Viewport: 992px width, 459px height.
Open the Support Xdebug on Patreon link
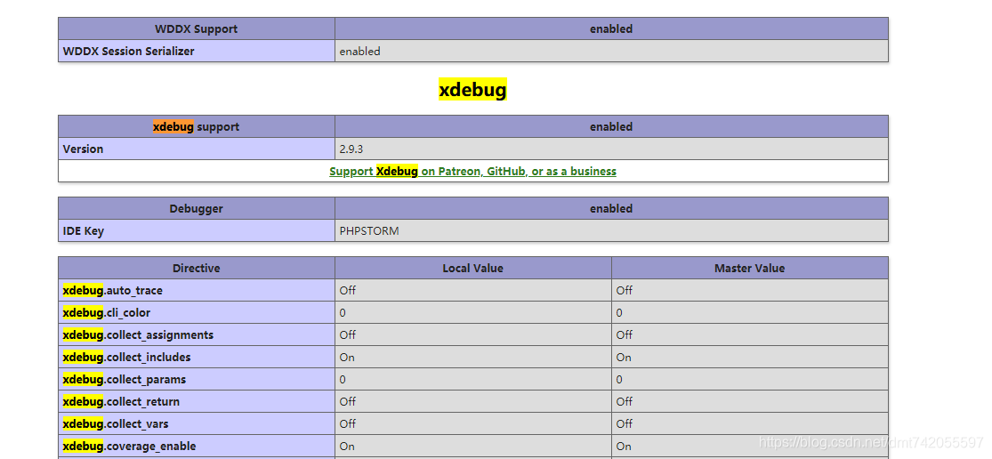472,172
